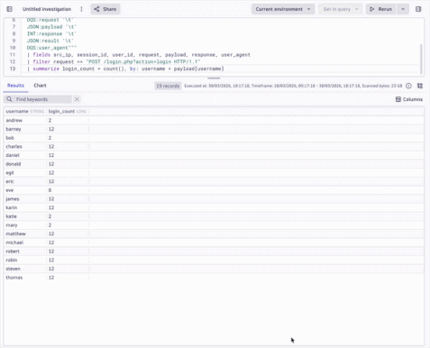
Task: Clear the keyword search with X
Action: tap(77, 99)
